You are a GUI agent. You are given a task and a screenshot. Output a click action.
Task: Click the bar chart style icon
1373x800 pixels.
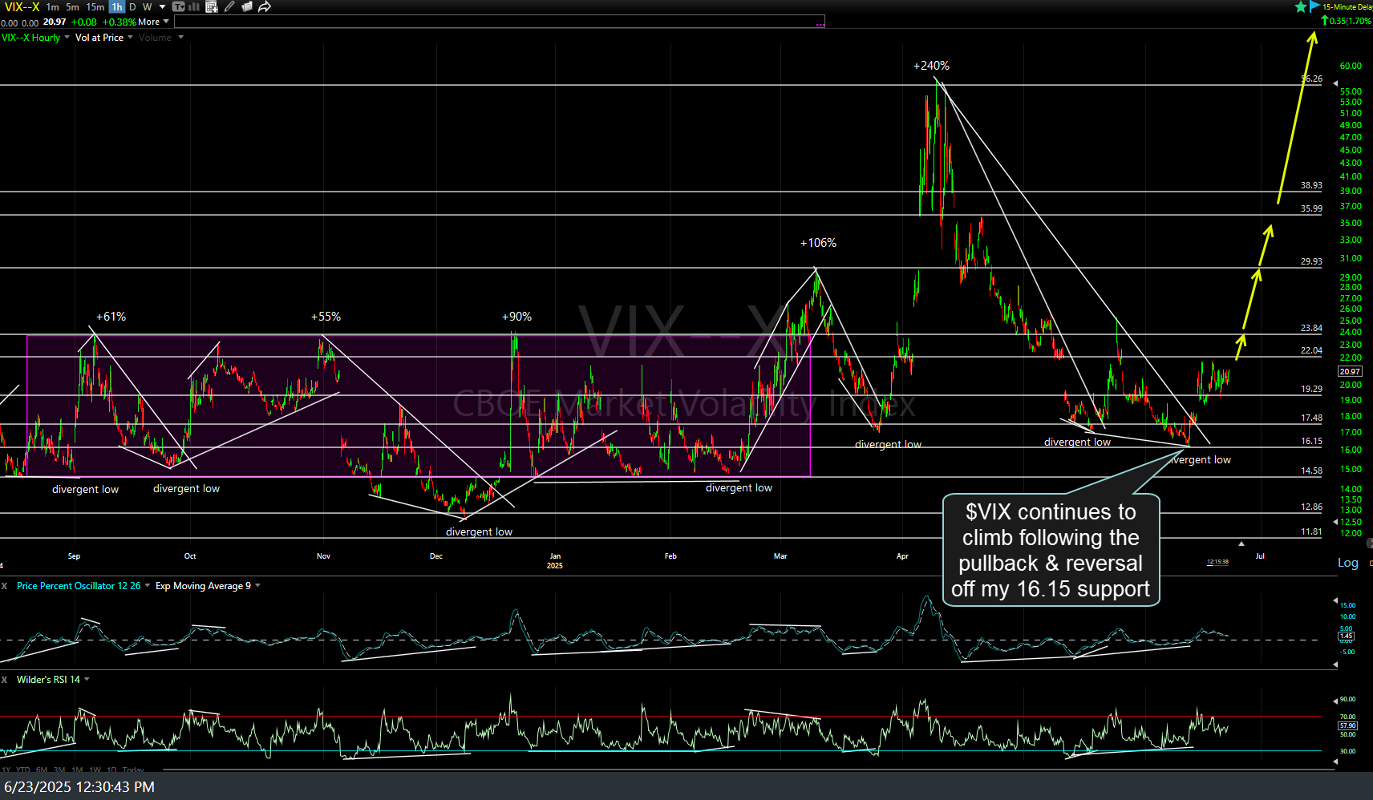coord(194,7)
